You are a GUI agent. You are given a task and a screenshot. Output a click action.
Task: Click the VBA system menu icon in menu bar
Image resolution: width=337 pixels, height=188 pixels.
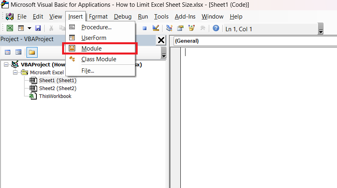(x=9, y=17)
